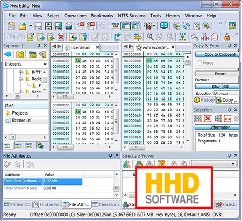Screen dimensions: 242x221
Task: Select the Total Size attribute row
Action: pos(43,181)
